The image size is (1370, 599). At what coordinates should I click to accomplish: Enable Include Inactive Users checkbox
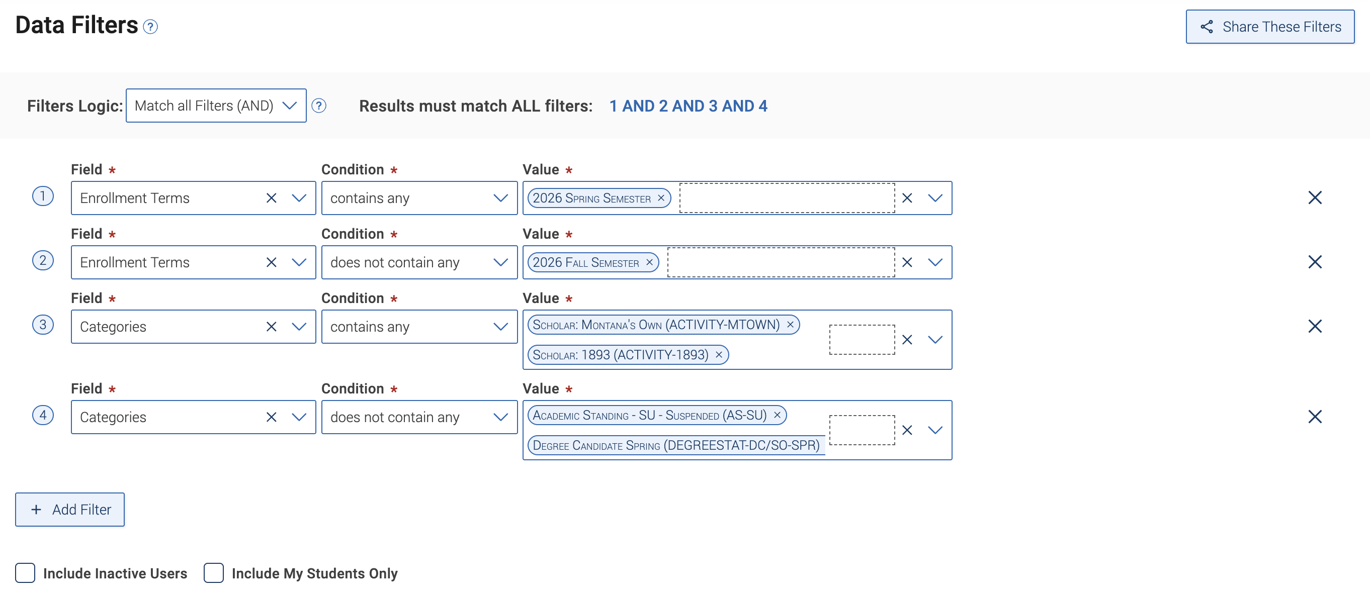[25, 573]
